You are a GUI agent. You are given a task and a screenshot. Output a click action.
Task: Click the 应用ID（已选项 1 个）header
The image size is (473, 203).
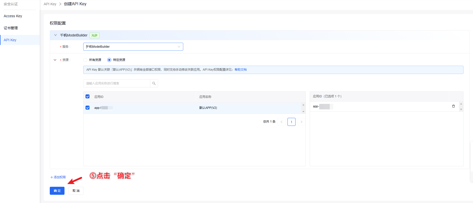(327, 96)
